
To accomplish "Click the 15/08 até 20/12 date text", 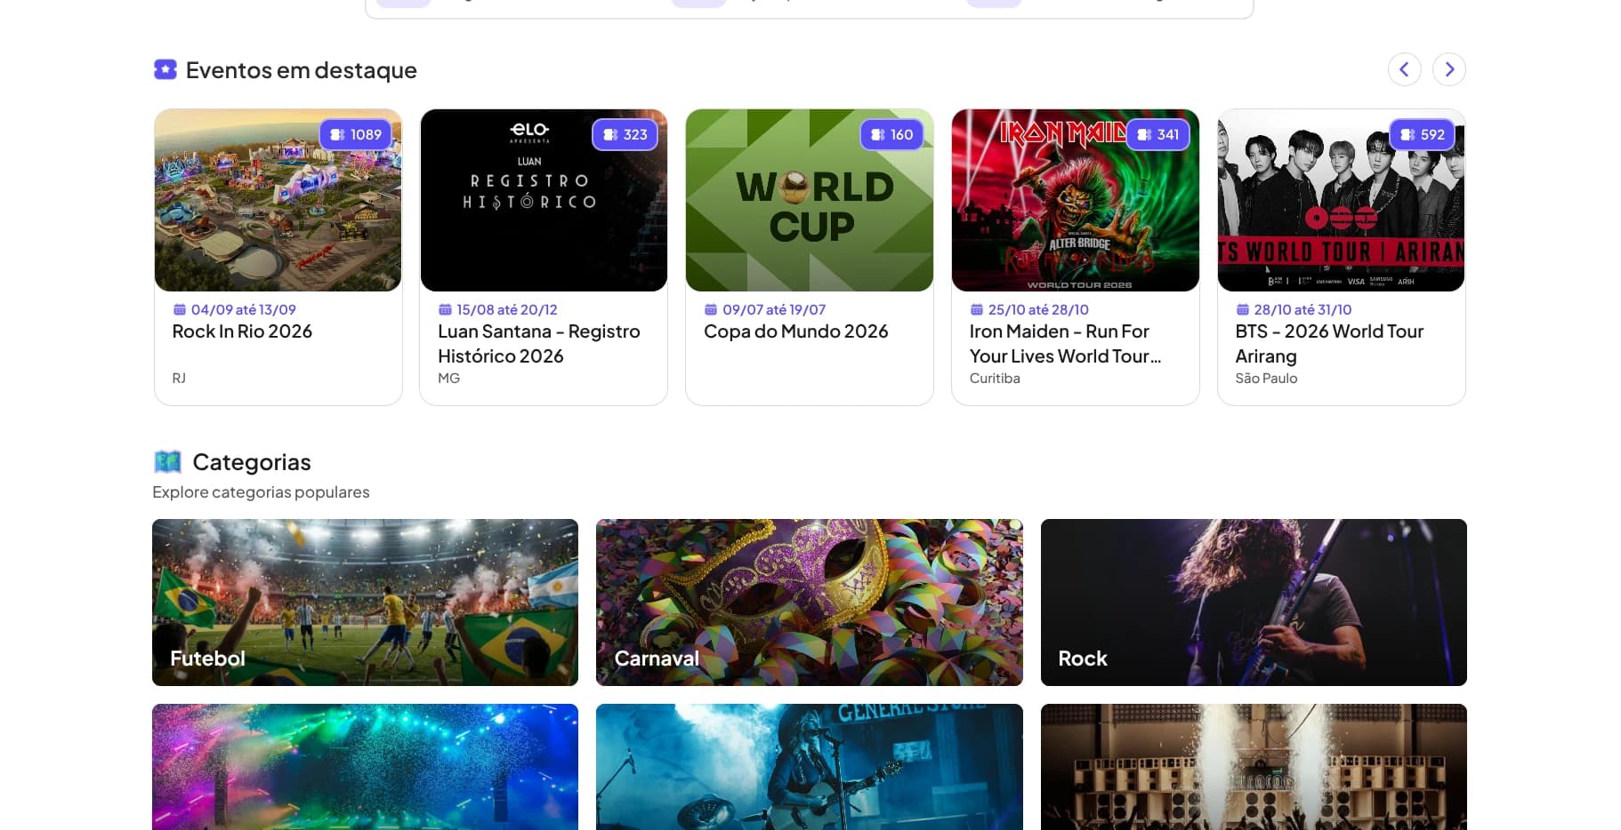I will point(507,309).
